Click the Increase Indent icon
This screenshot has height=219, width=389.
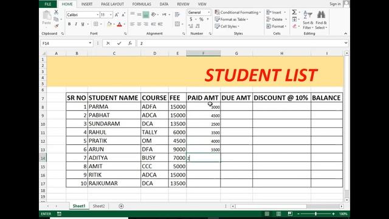point(160,24)
